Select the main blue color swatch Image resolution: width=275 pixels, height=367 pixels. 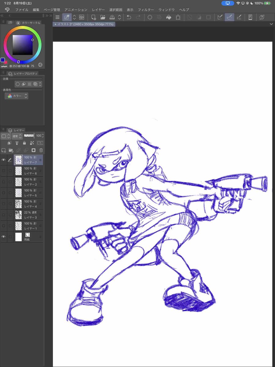coord(3,60)
